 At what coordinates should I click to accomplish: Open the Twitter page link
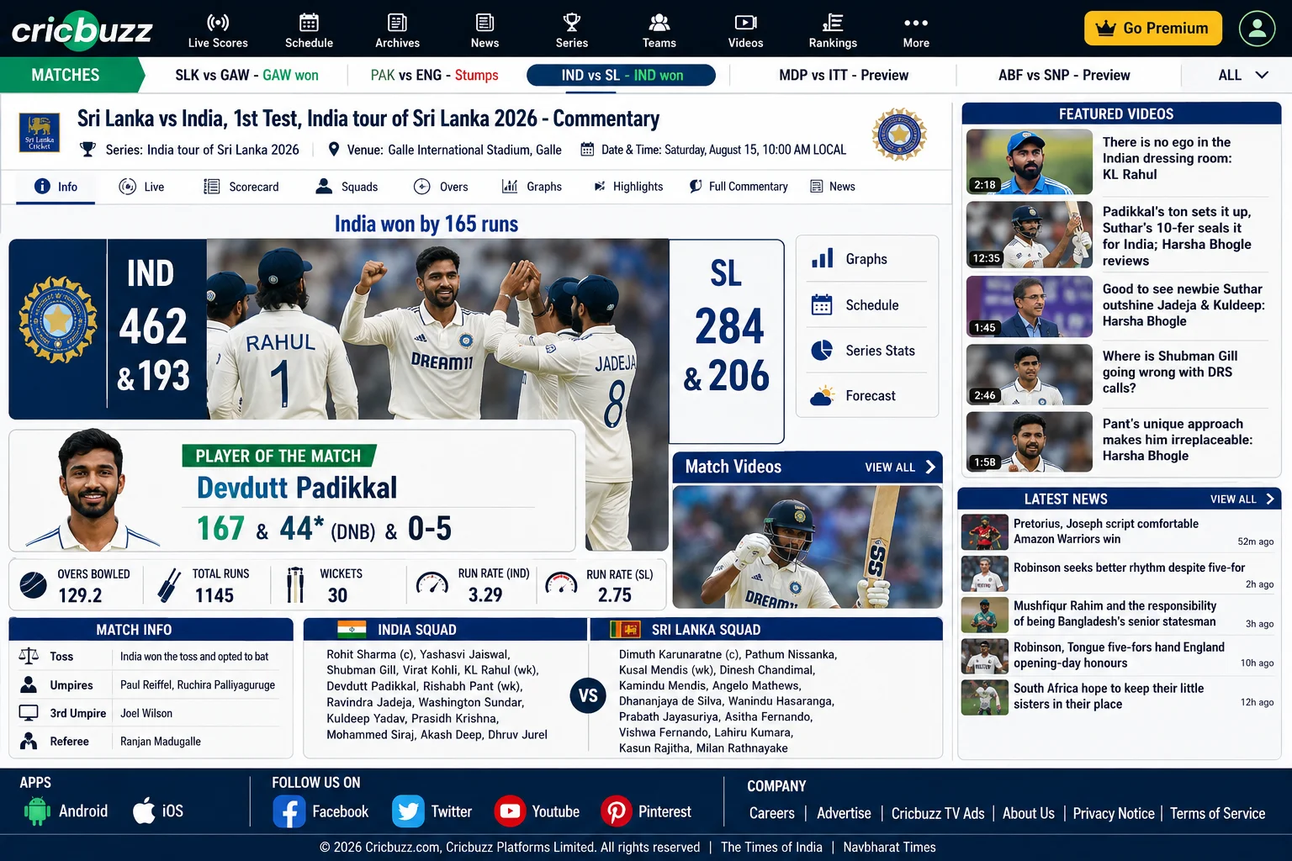[x=432, y=811]
